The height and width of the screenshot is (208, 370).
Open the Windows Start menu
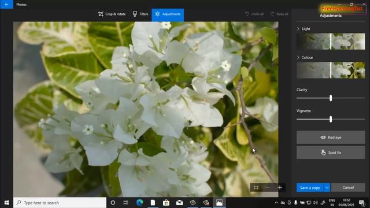[x=6, y=203]
